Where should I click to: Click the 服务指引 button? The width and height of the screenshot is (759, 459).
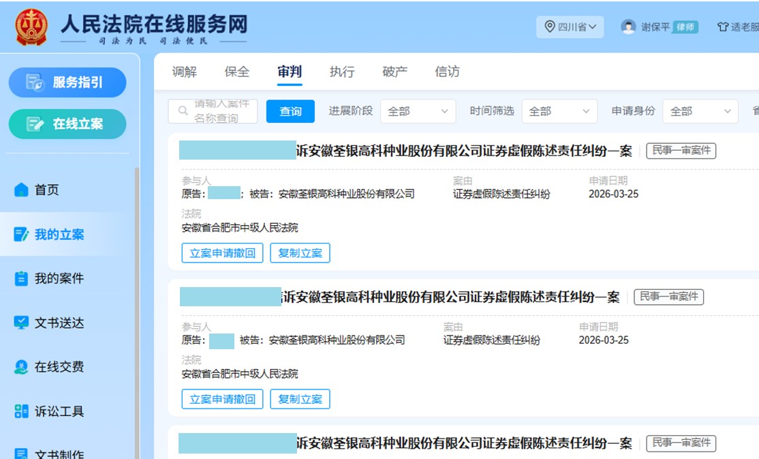coord(67,83)
